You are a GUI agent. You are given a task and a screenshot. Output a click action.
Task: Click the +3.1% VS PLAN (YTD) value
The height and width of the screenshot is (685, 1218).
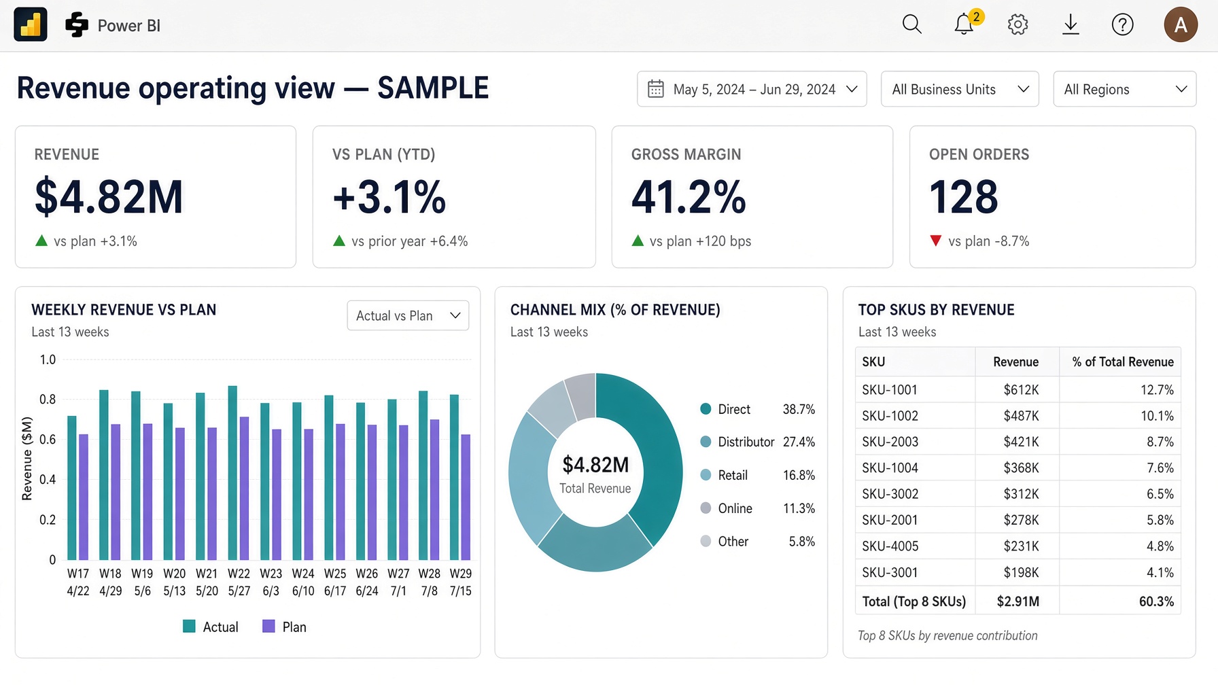(389, 196)
